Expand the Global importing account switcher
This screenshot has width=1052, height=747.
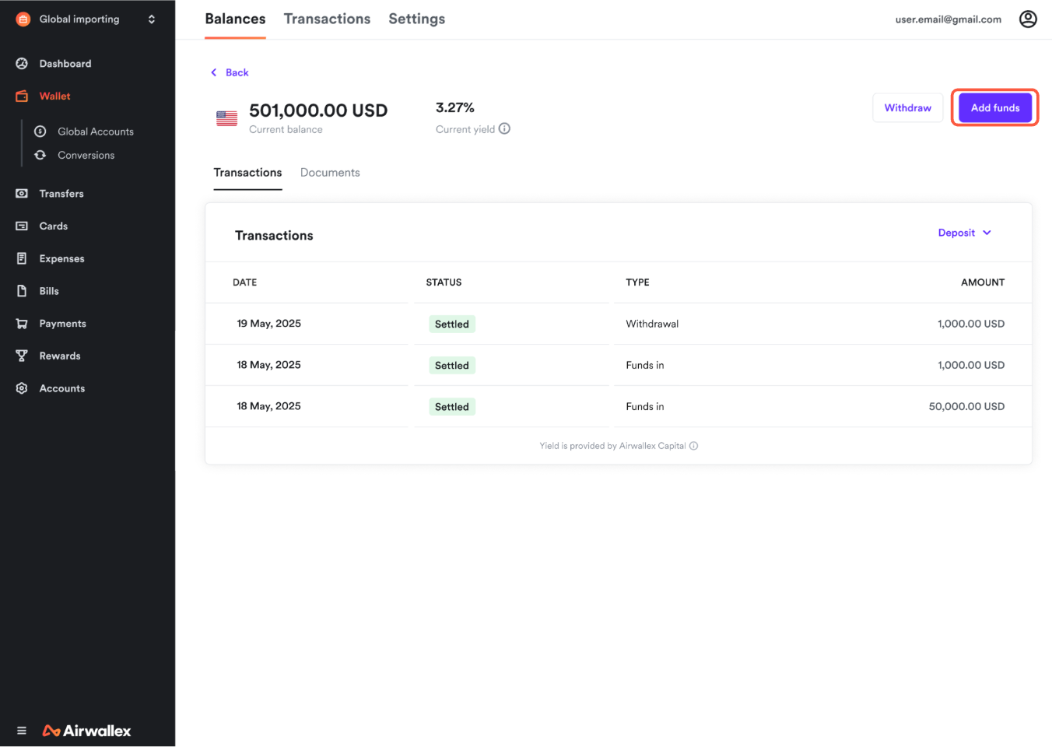(151, 19)
